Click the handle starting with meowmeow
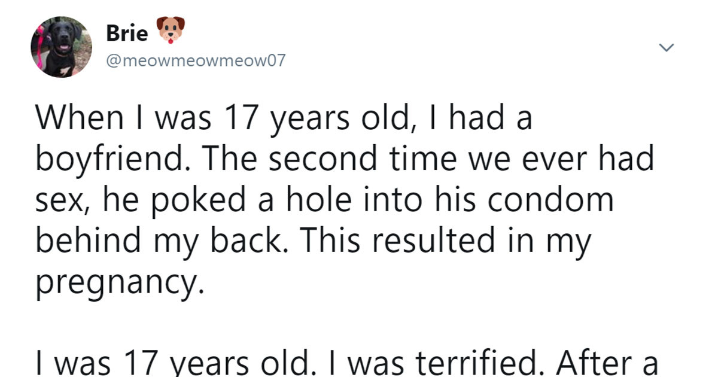This screenshot has height=377, width=718. pos(194,60)
